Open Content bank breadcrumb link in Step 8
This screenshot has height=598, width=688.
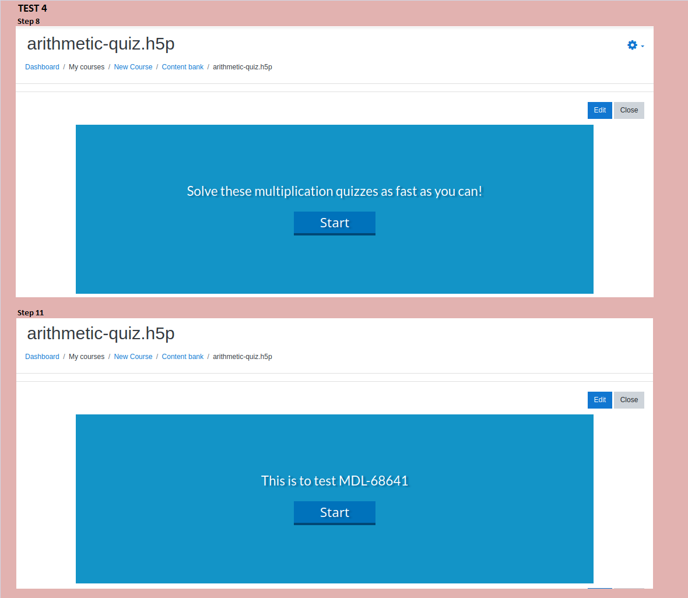pos(182,67)
